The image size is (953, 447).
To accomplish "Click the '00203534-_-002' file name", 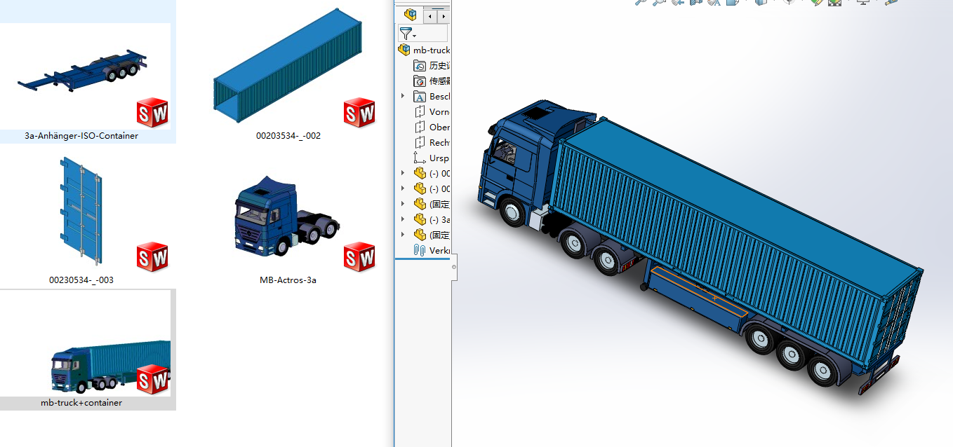I will (288, 136).
